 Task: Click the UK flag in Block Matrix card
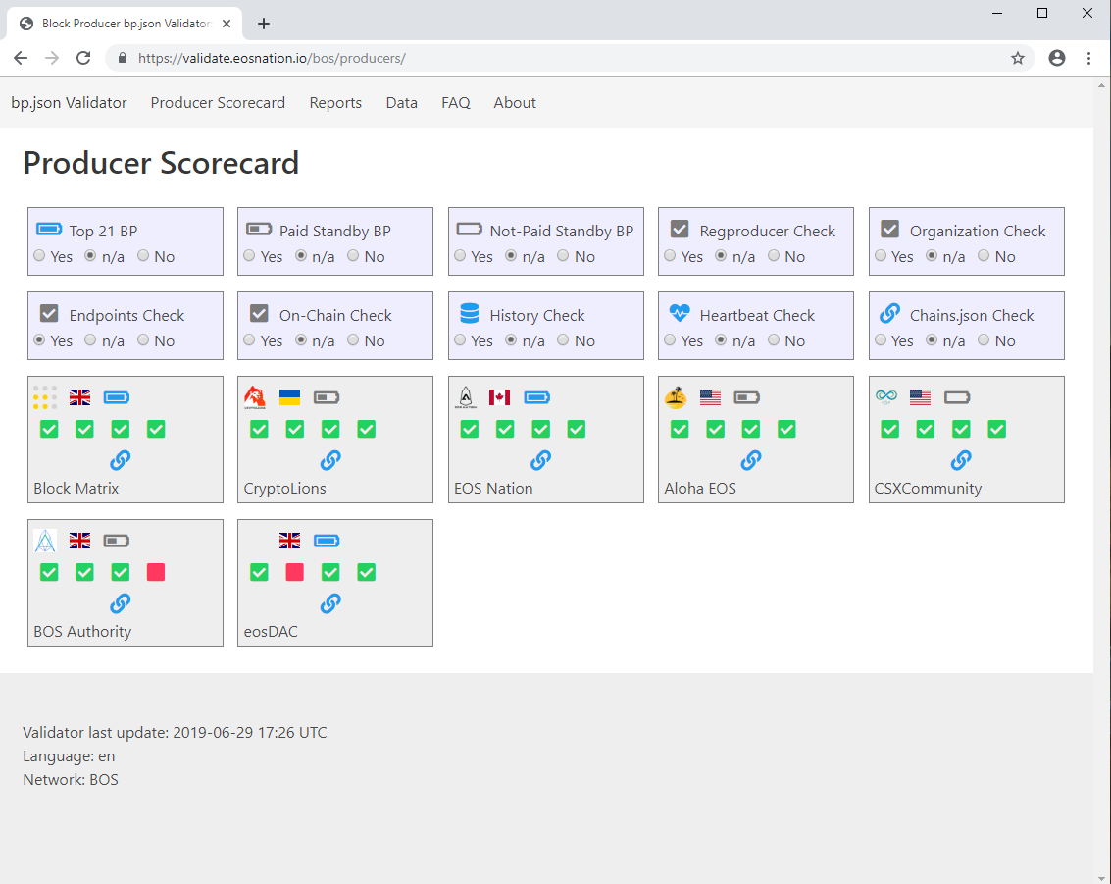(80, 397)
